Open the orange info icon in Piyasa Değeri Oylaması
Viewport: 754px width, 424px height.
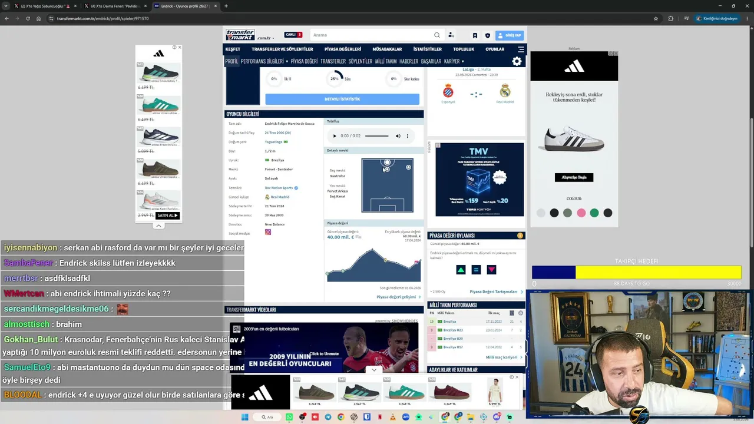520,236
